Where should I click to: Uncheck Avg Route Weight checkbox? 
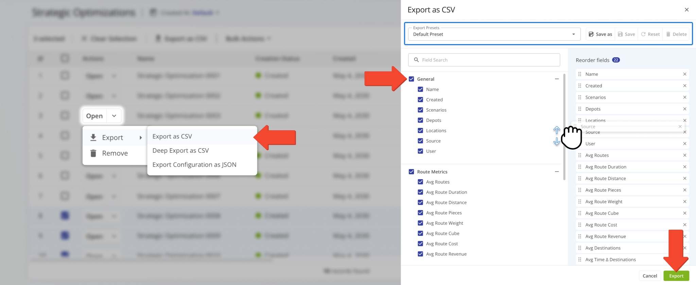[x=420, y=223]
